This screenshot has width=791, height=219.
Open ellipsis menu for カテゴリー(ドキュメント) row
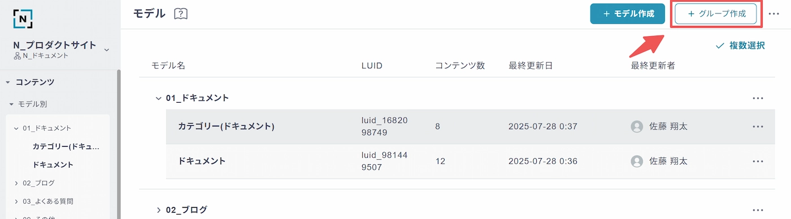pyautogui.click(x=758, y=126)
